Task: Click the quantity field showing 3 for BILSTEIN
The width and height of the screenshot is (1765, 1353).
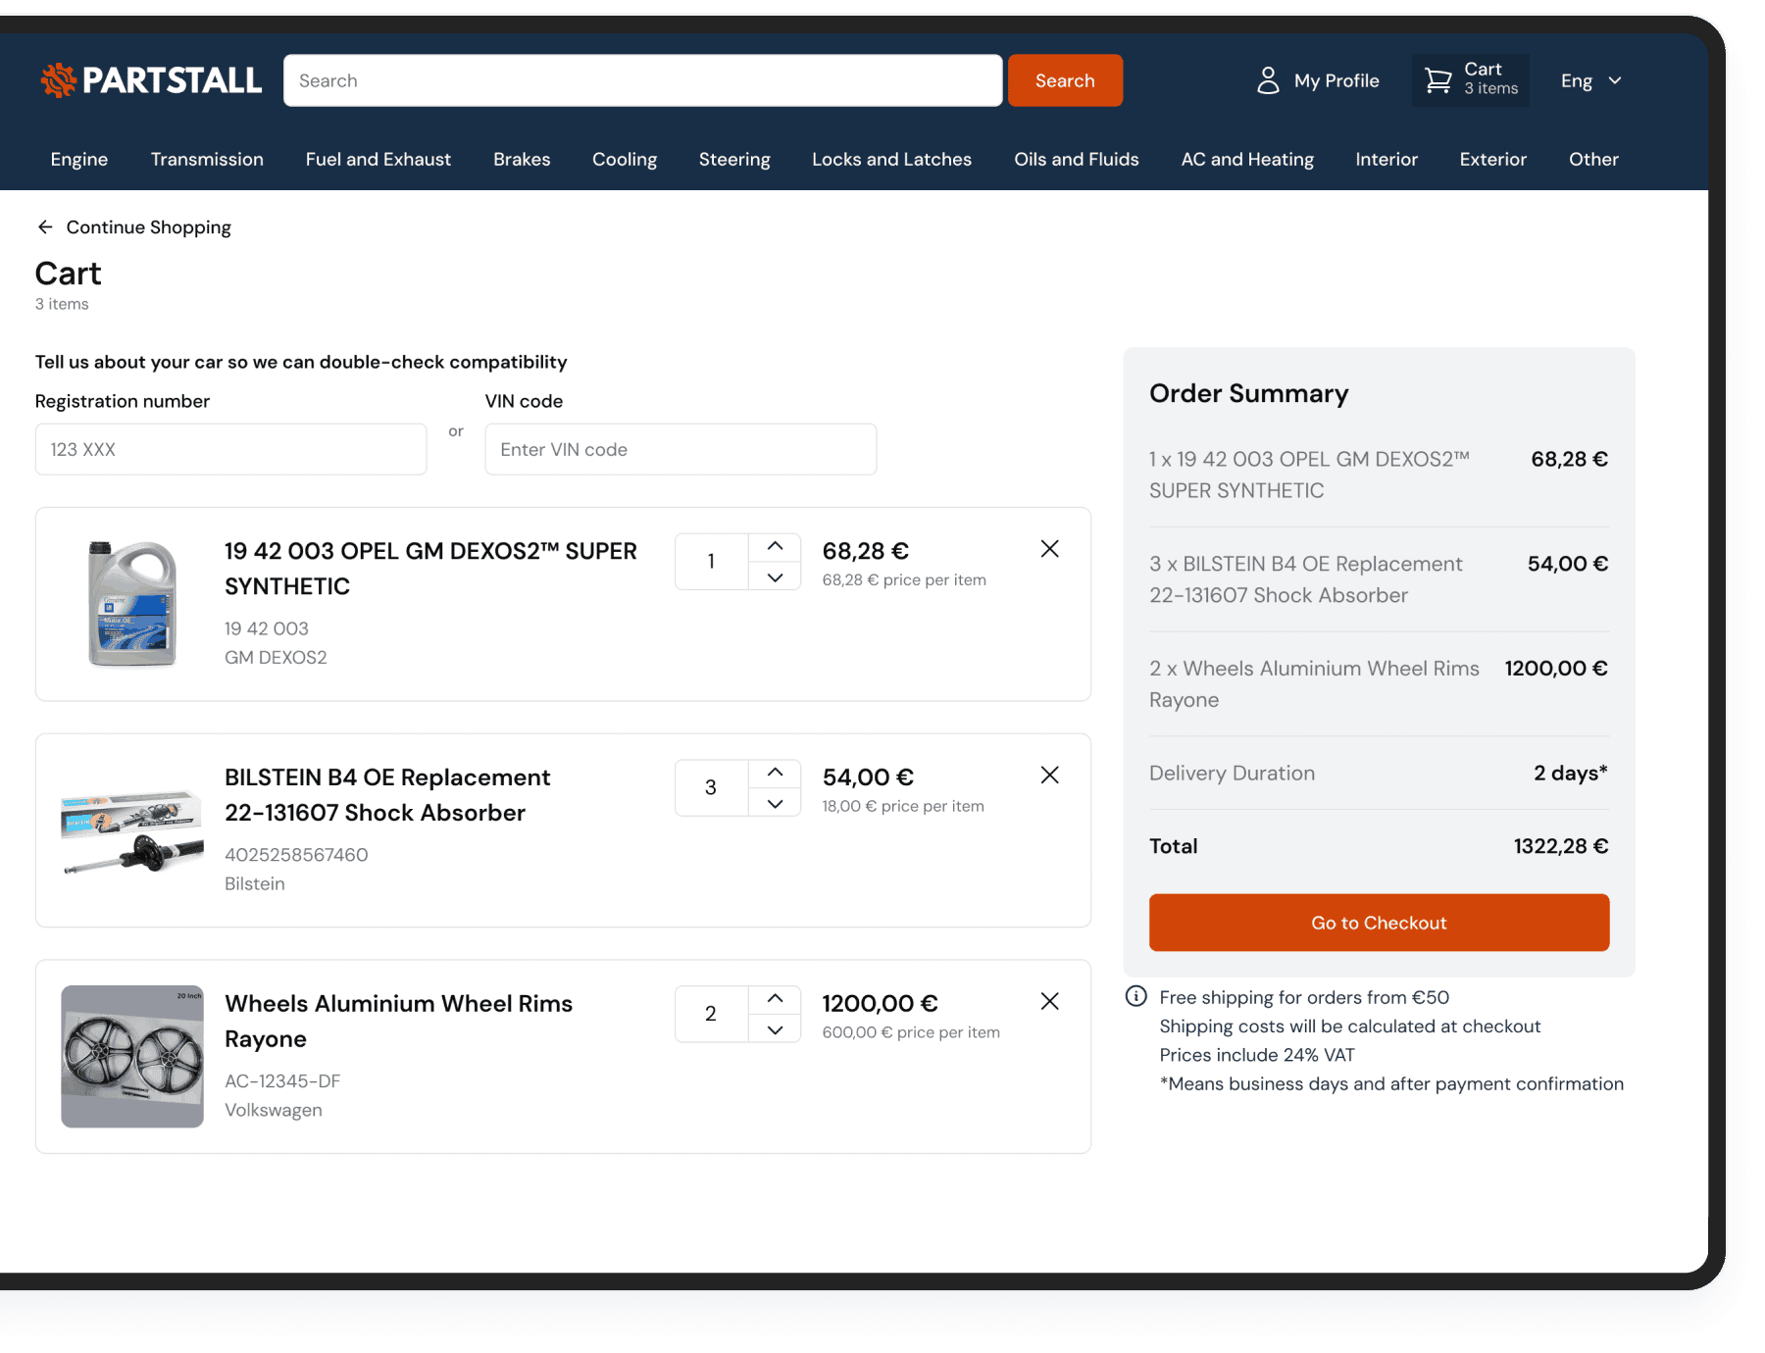Action: point(712,788)
